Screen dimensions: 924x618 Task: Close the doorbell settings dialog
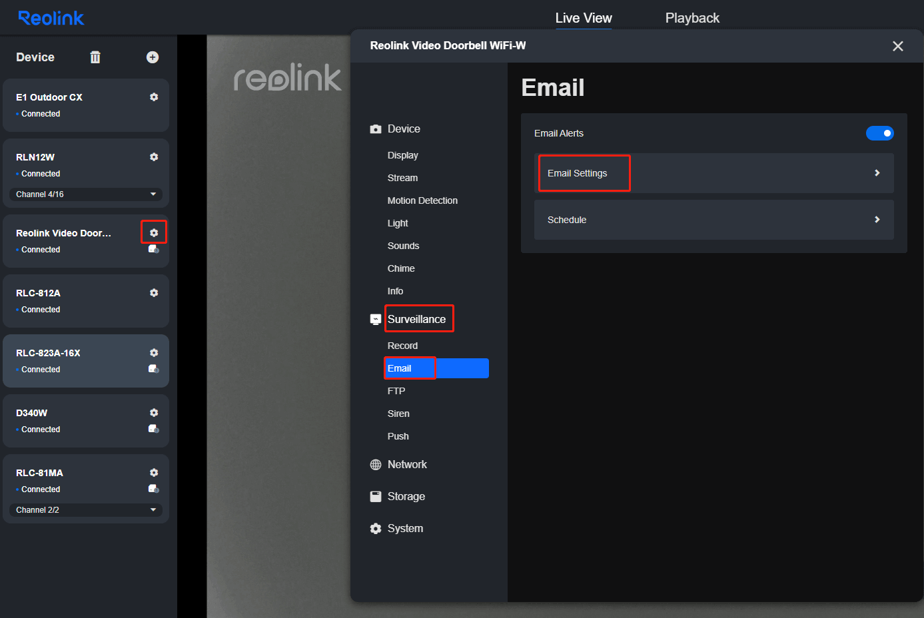[898, 46]
